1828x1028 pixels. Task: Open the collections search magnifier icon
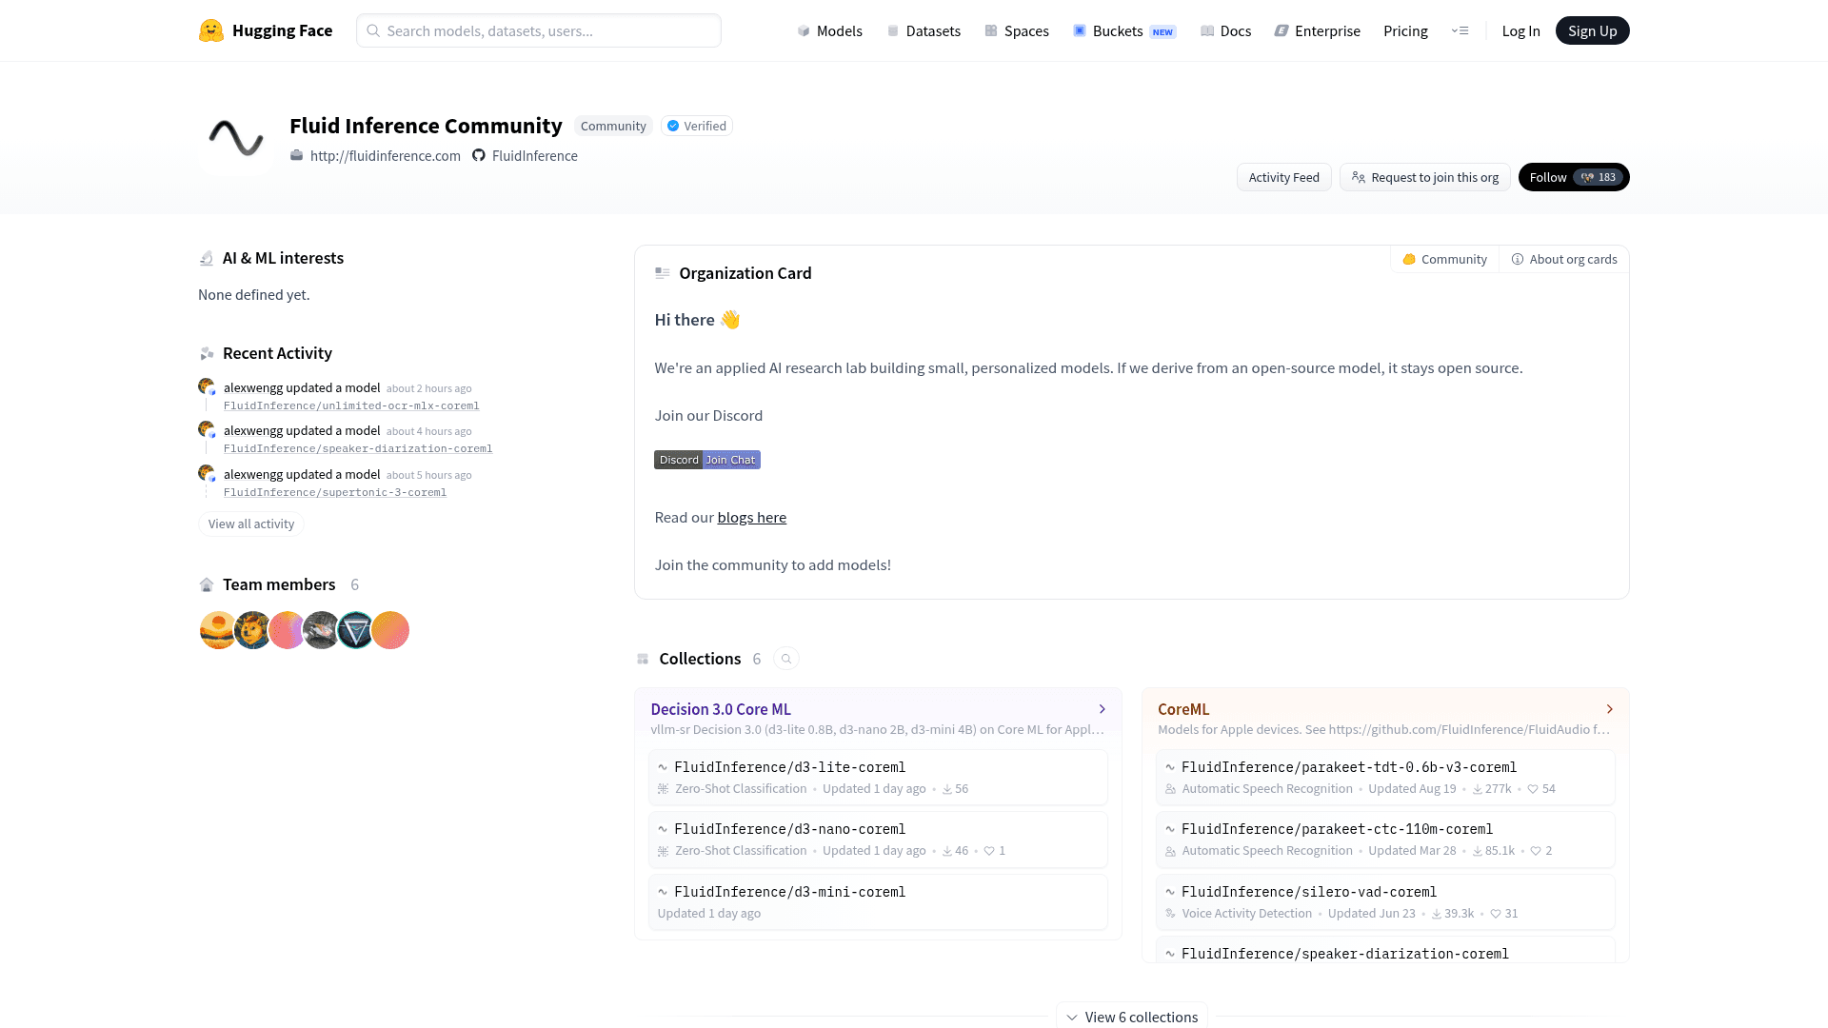[x=786, y=659]
